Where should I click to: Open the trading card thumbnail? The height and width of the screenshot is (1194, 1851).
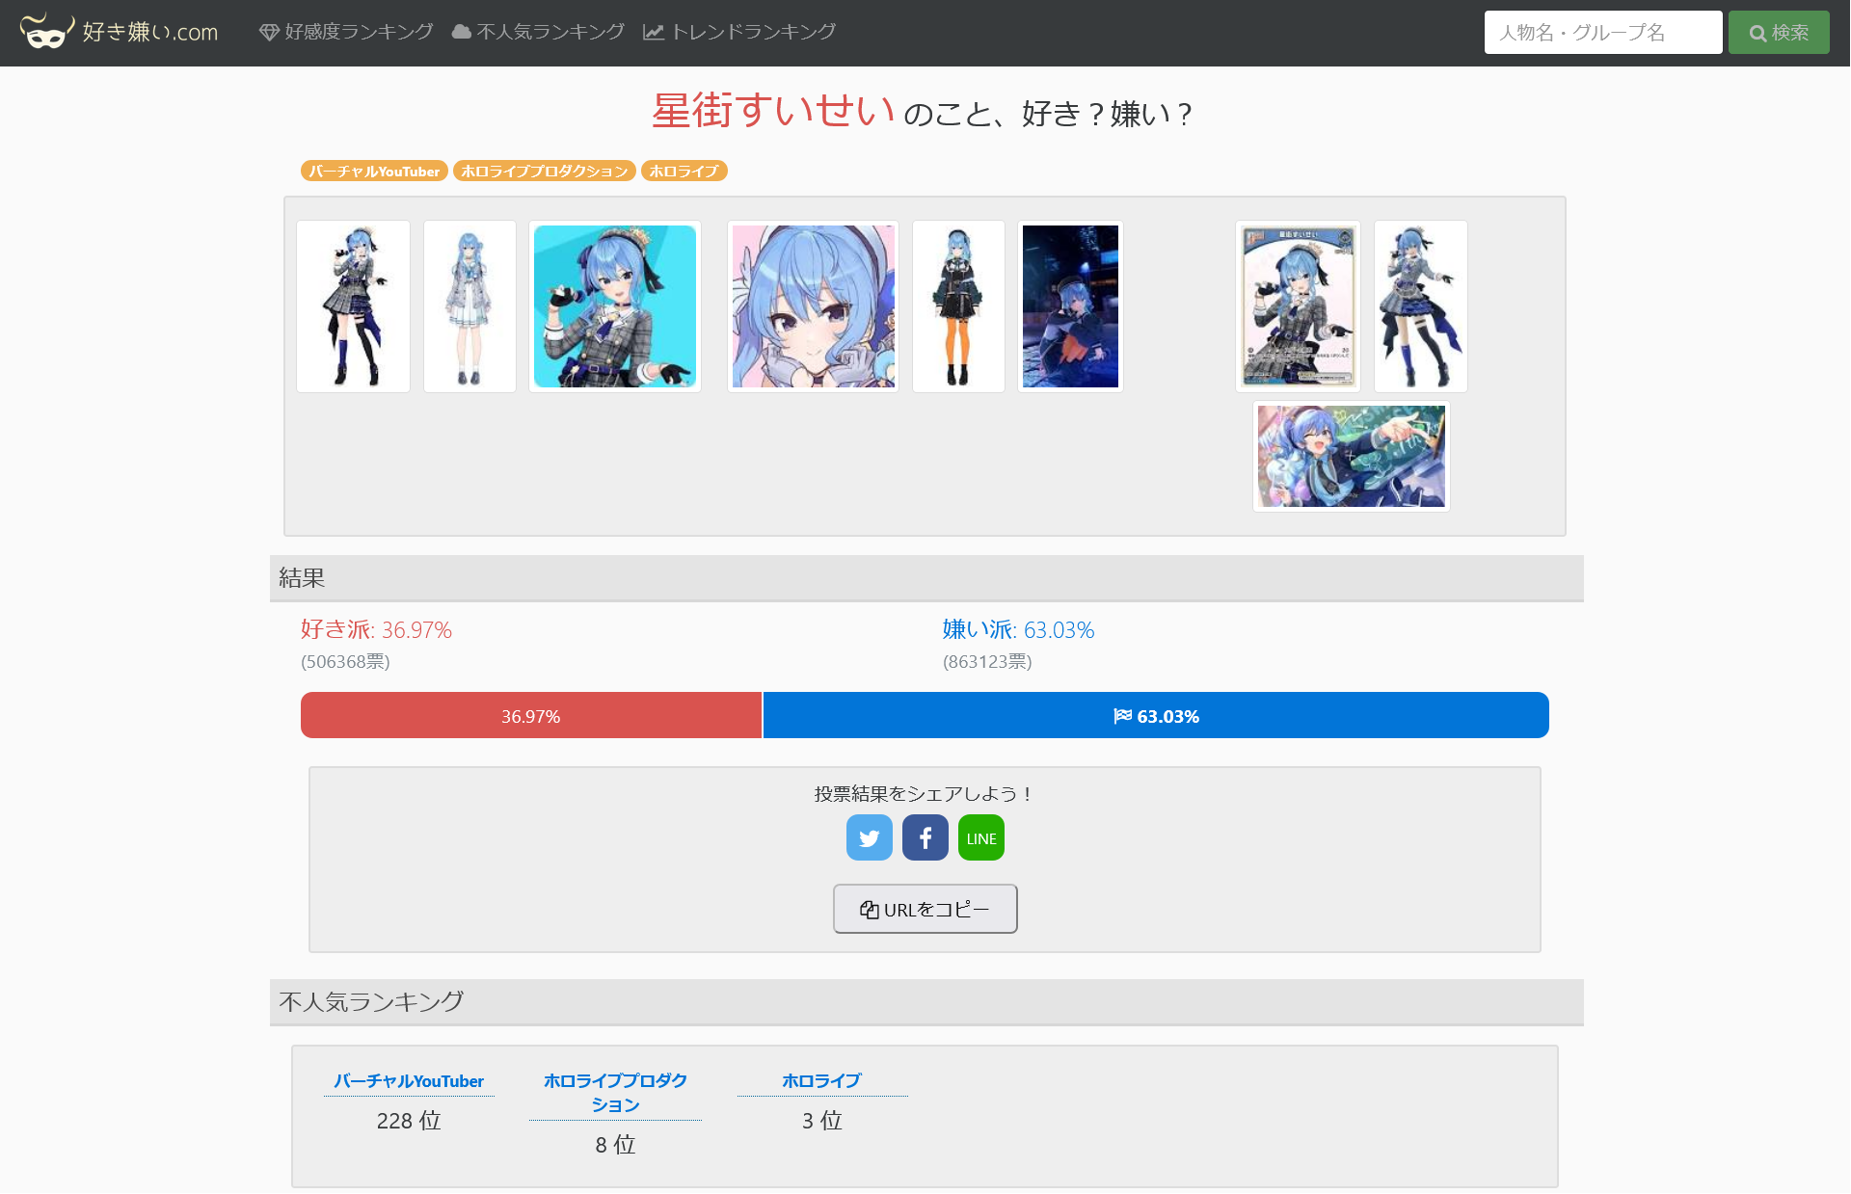tap(1298, 306)
